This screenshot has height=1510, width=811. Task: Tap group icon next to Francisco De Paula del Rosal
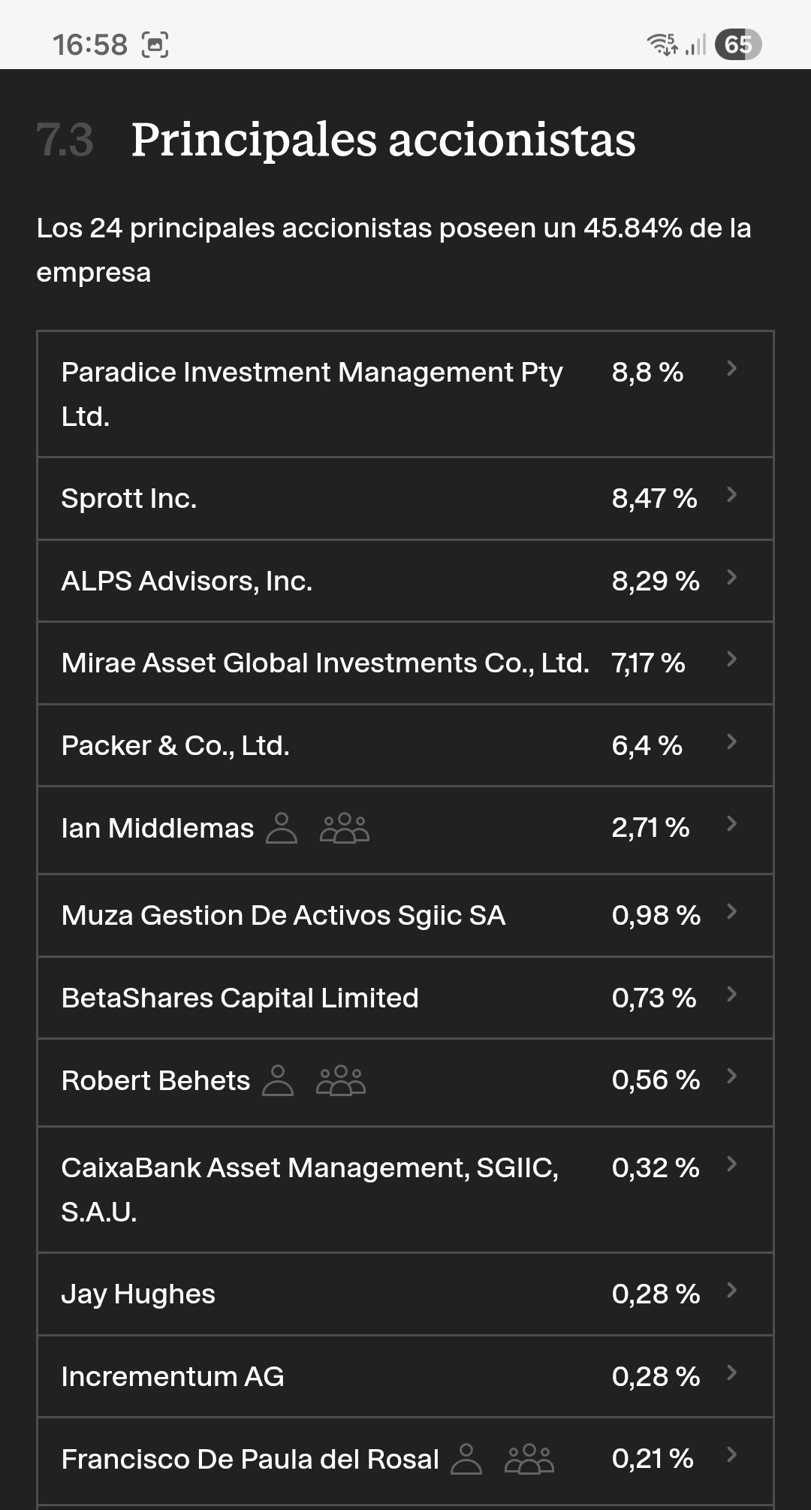(x=529, y=1459)
